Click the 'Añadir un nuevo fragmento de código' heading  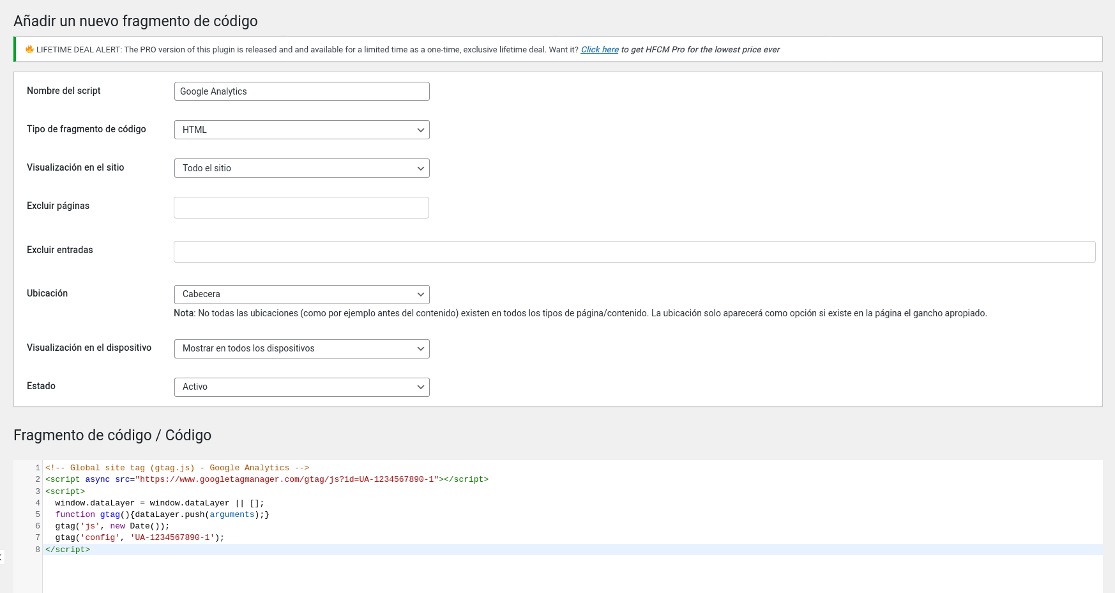[x=135, y=21]
